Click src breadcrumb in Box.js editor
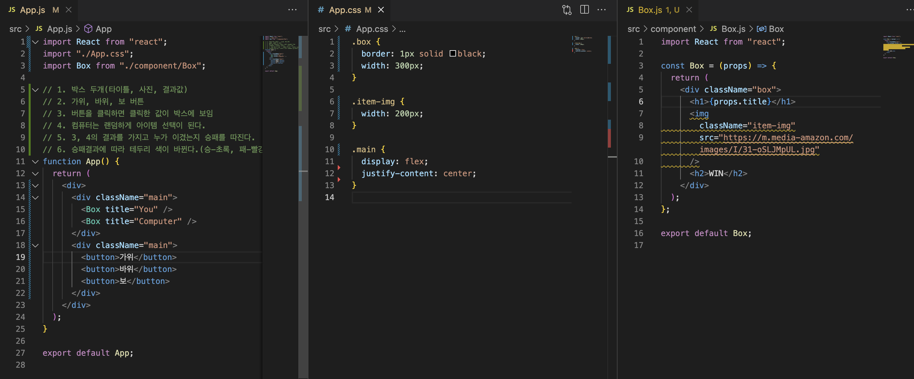The width and height of the screenshot is (914, 379). point(633,29)
